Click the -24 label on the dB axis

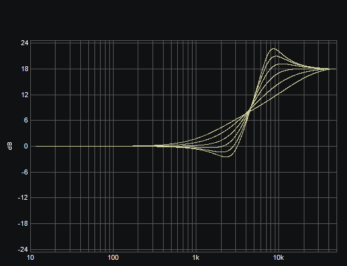click(23, 249)
